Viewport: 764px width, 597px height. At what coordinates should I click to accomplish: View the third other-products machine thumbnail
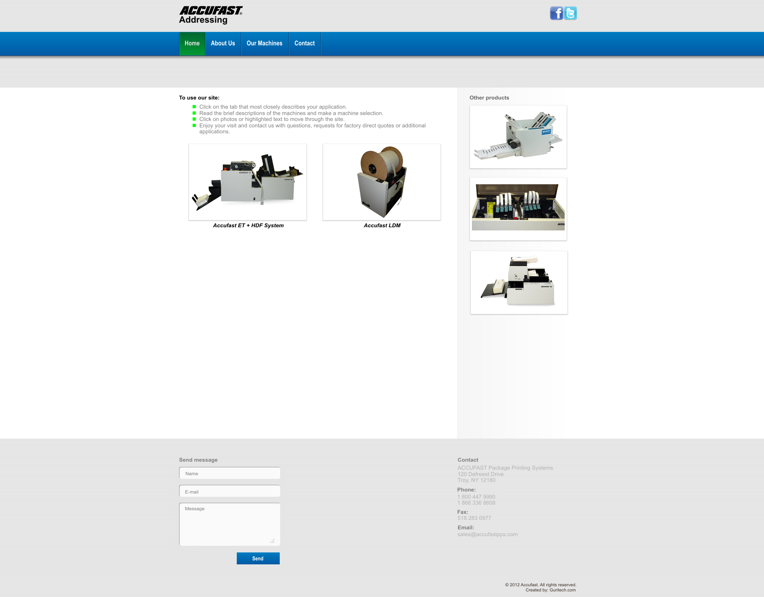coord(519,282)
